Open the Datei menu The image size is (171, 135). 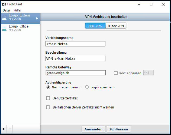[6, 10]
